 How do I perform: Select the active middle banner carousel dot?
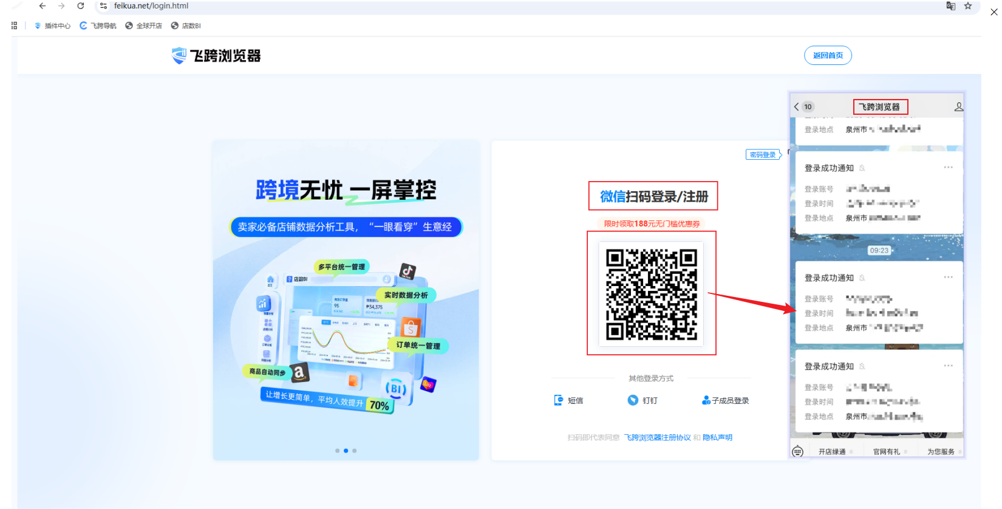(x=346, y=451)
